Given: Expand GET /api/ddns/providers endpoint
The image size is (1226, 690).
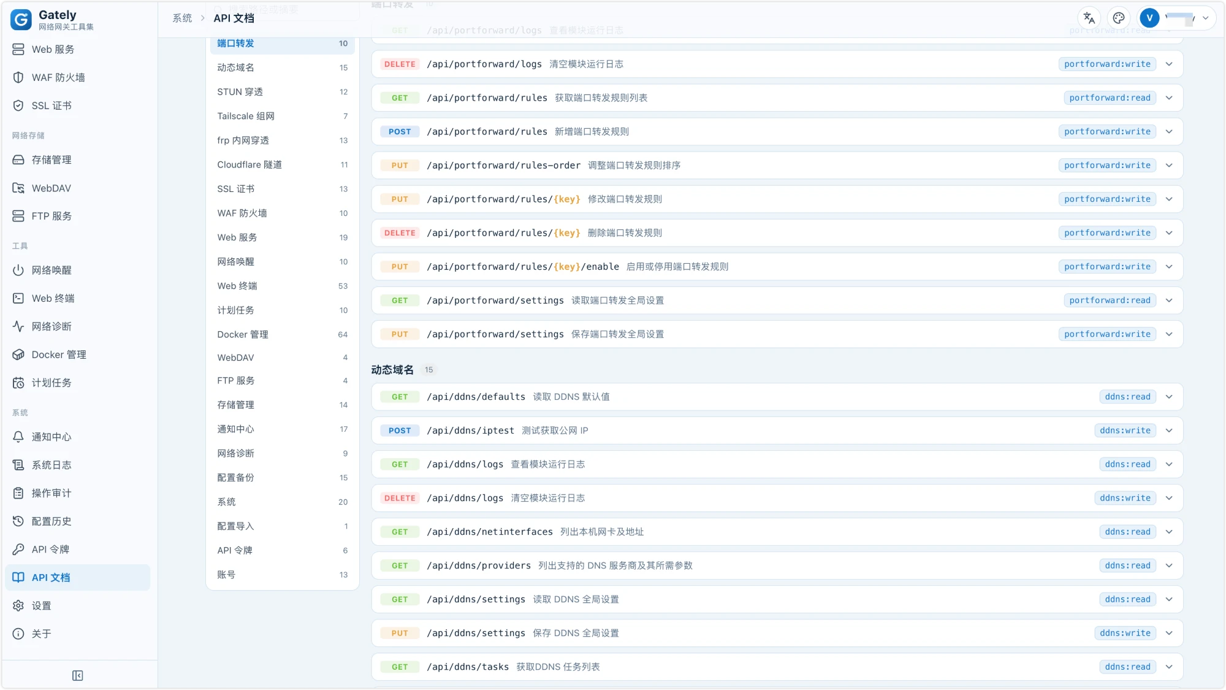Looking at the screenshot, I should point(777,566).
